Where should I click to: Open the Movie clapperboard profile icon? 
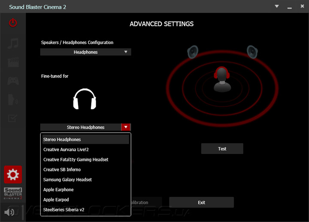click(13, 62)
